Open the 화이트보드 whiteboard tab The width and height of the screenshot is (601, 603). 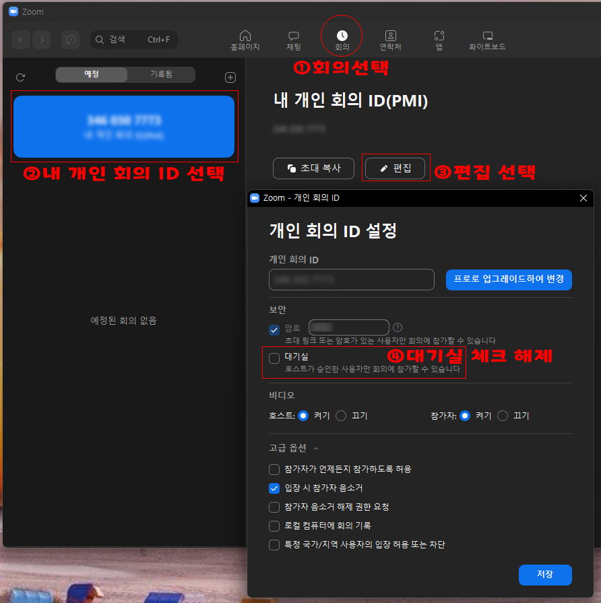(x=487, y=40)
